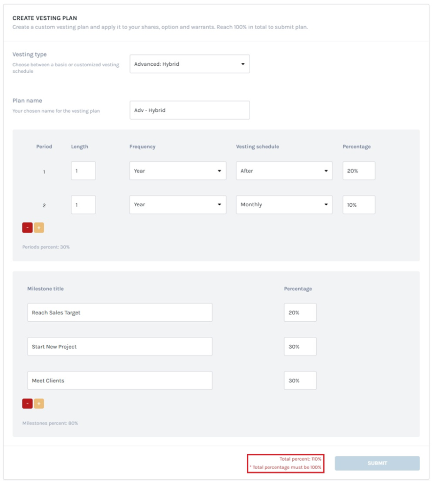432x481 pixels.
Task: Edit the 10% percentage for period 2
Action: coord(358,205)
